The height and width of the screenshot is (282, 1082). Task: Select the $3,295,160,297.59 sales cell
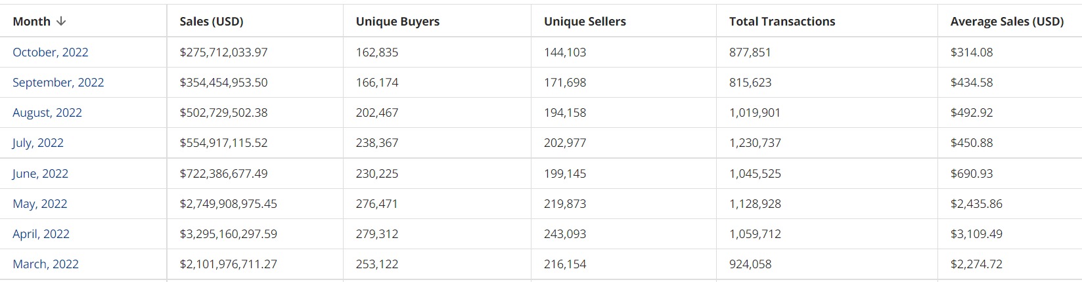[255, 234]
